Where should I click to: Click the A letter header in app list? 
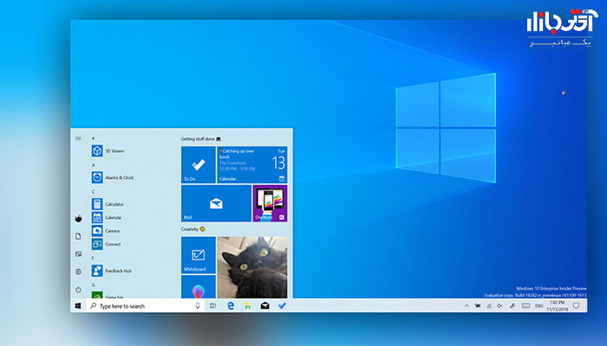coord(94,165)
